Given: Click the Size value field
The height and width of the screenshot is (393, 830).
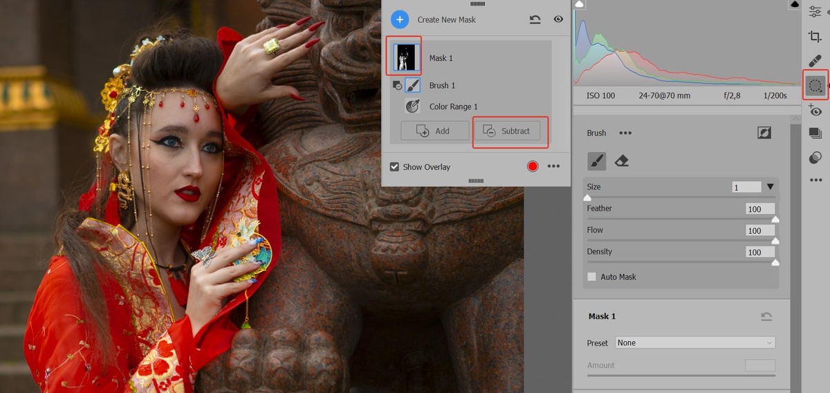Looking at the screenshot, I should coord(746,188).
